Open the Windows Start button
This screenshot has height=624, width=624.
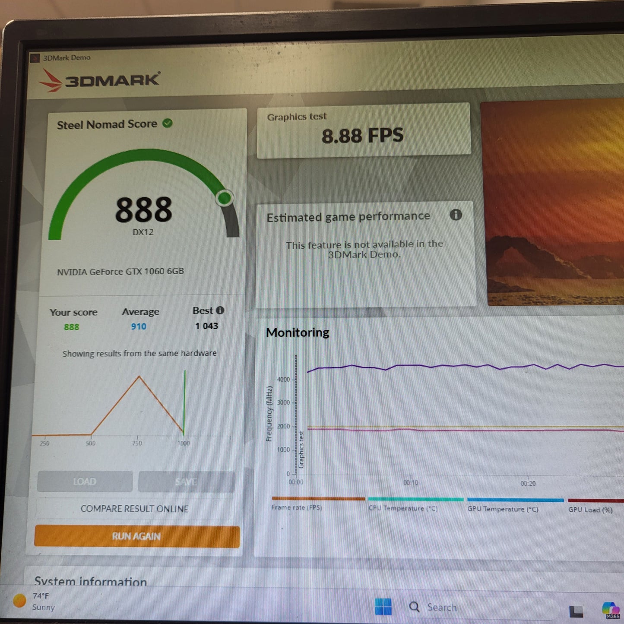coord(383,607)
